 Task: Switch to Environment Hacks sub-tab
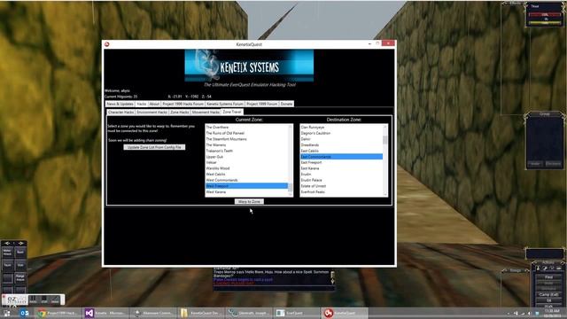click(x=151, y=113)
